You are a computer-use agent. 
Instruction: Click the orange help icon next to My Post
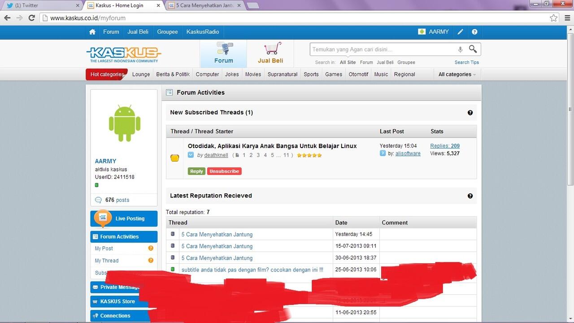coord(151,248)
